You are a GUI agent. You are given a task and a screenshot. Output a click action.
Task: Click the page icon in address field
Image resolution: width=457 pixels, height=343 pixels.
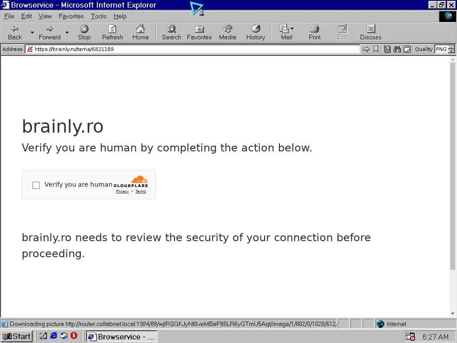(30, 49)
